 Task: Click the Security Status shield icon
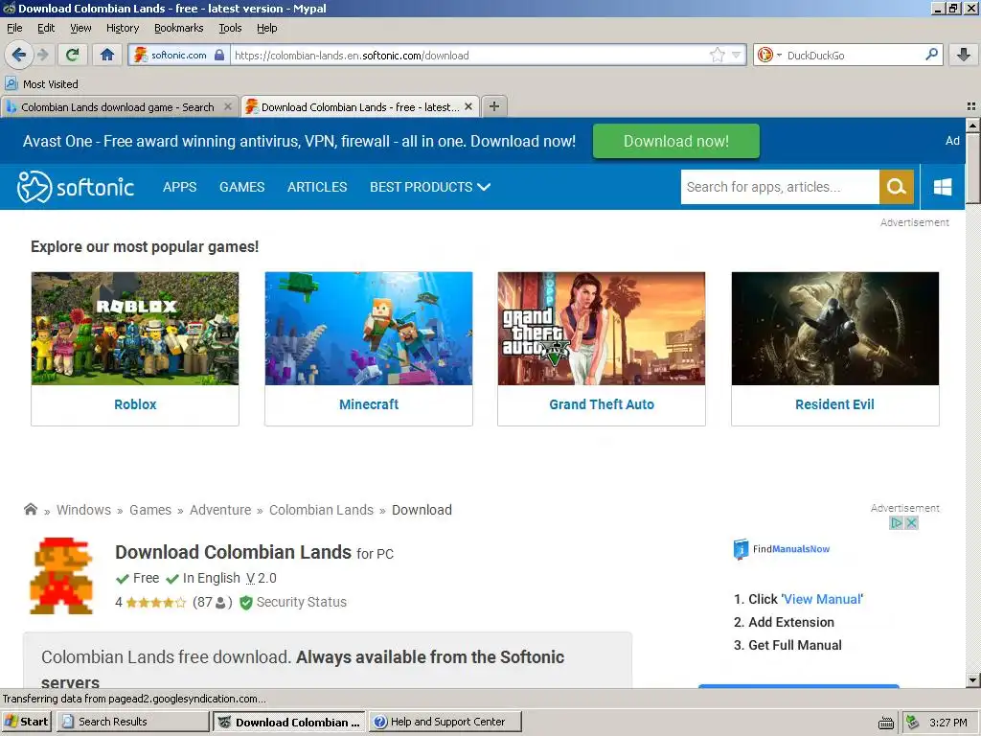point(246,602)
